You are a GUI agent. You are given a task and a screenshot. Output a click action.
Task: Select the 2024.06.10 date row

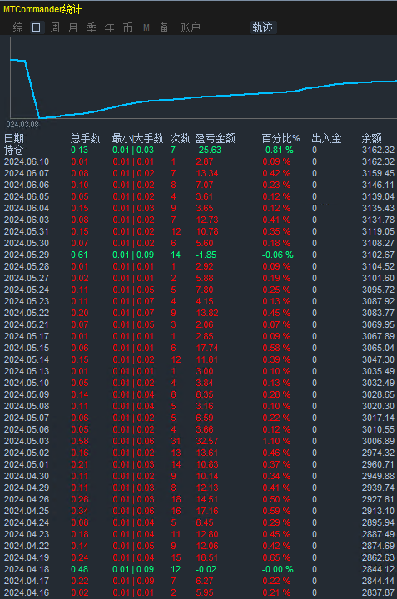(x=198, y=161)
